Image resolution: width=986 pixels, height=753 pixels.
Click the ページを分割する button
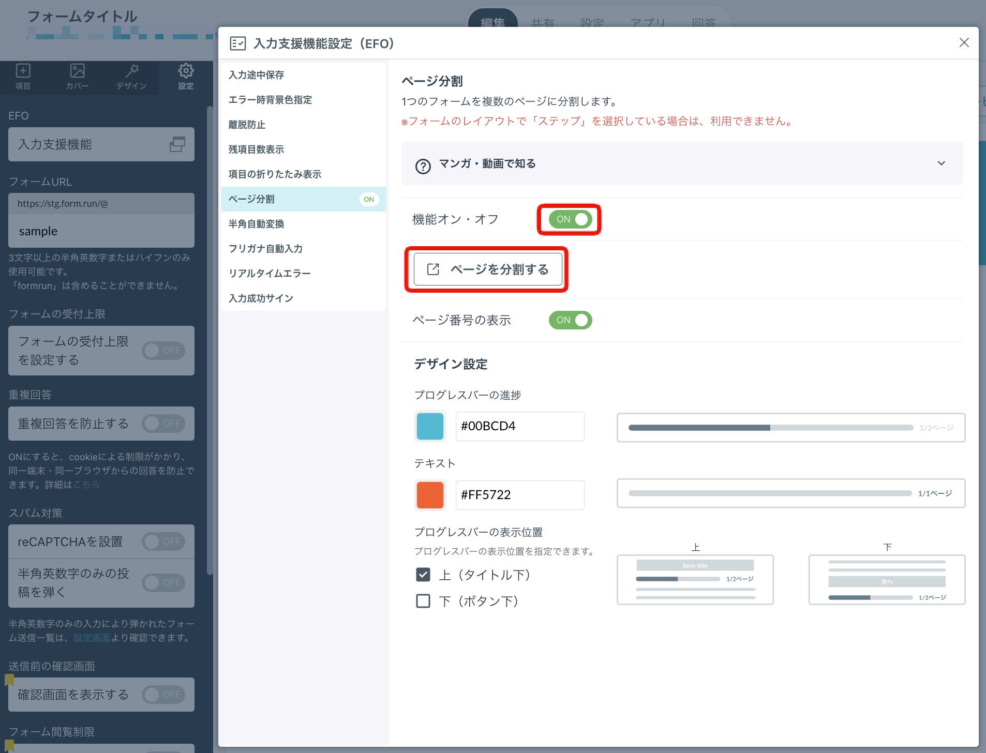tap(488, 269)
